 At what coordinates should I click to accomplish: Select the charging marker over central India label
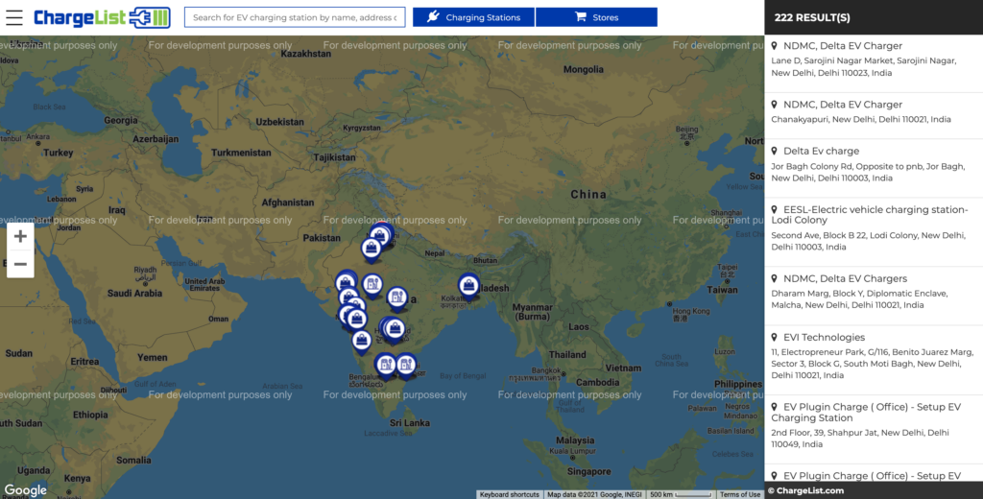[x=396, y=299]
